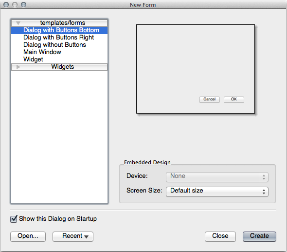Open the Device dropdown
Viewport: 287px width, 252px height.
tap(217, 177)
